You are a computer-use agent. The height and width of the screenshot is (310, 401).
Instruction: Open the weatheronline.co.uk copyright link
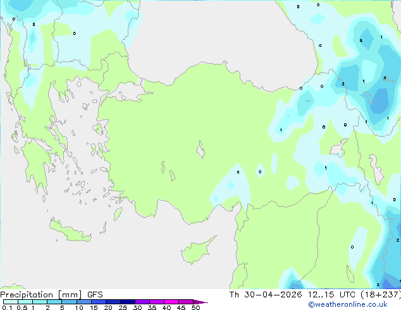point(348,304)
